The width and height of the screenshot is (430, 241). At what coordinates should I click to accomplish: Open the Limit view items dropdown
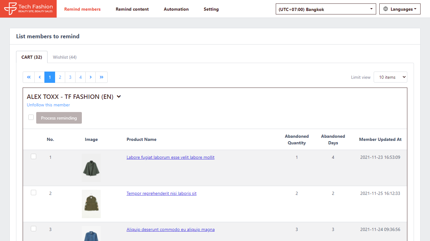(x=390, y=77)
